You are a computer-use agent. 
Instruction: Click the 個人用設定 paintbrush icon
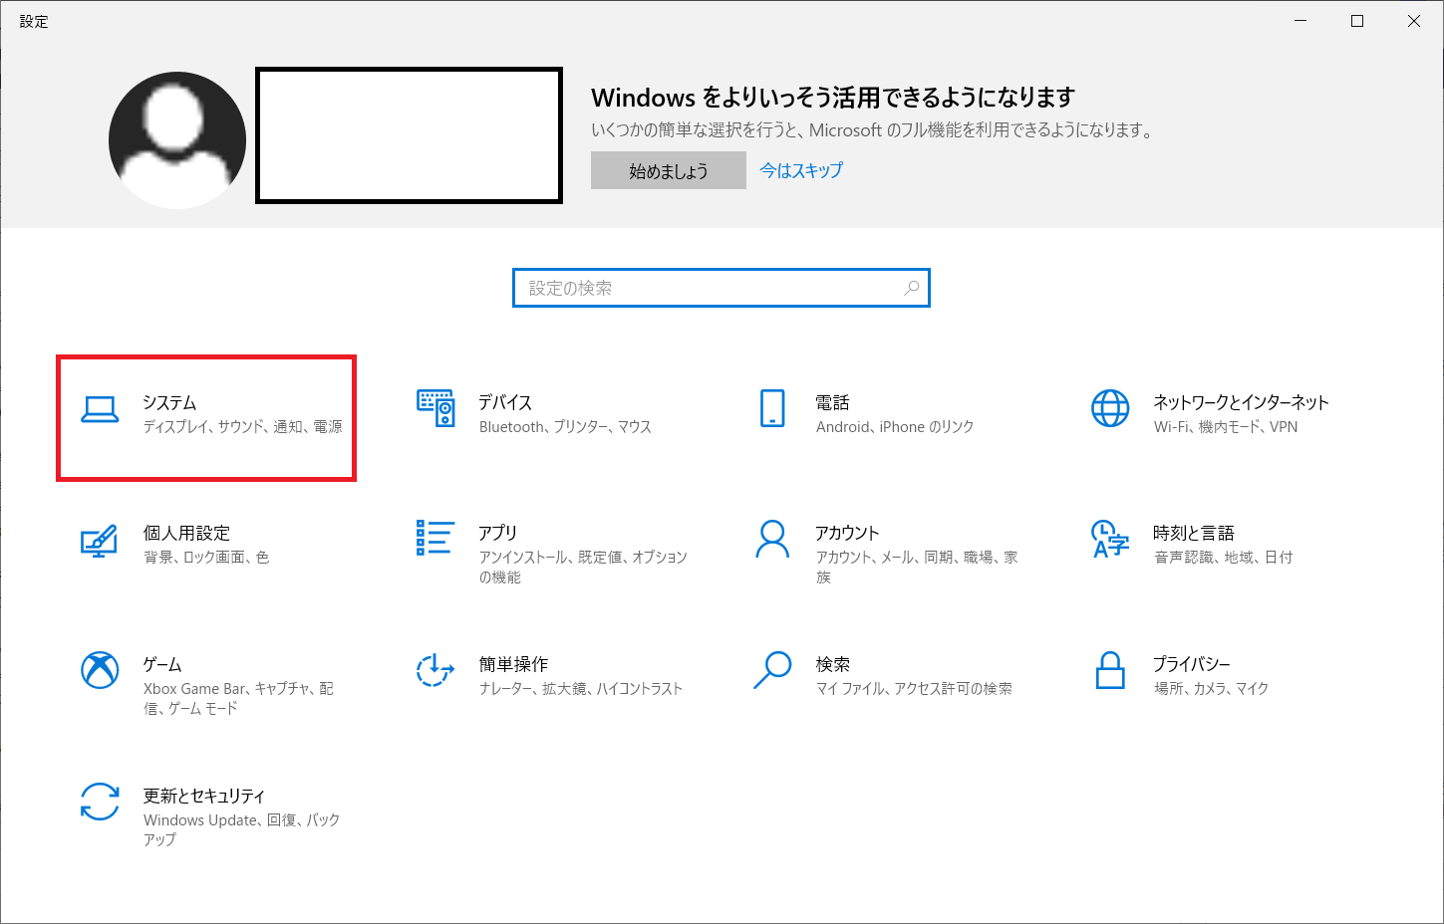click(100, 541)
